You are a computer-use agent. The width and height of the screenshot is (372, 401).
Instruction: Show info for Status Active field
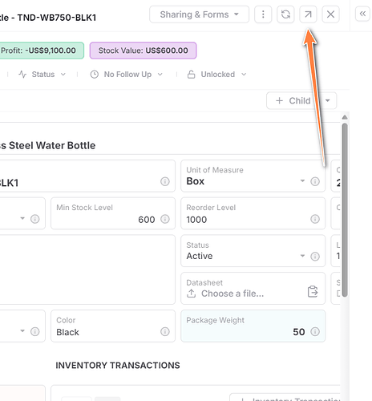point(315,257)
